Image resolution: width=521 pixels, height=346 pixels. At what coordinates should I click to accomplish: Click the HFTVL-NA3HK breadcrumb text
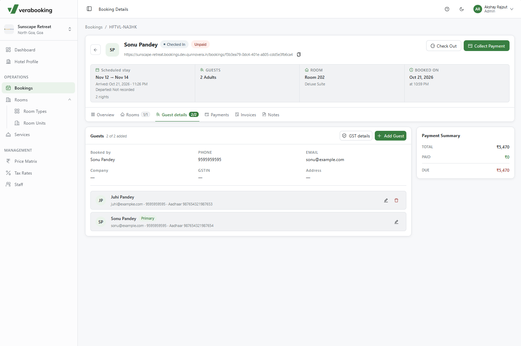coord(123,27)
